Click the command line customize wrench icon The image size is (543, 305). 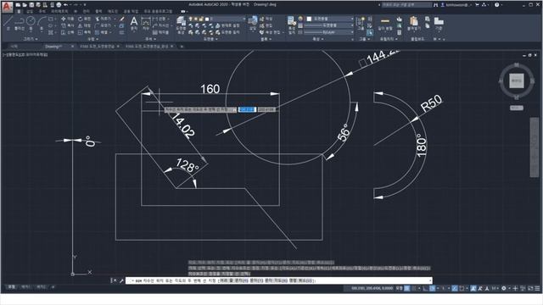tap(121, 280)
